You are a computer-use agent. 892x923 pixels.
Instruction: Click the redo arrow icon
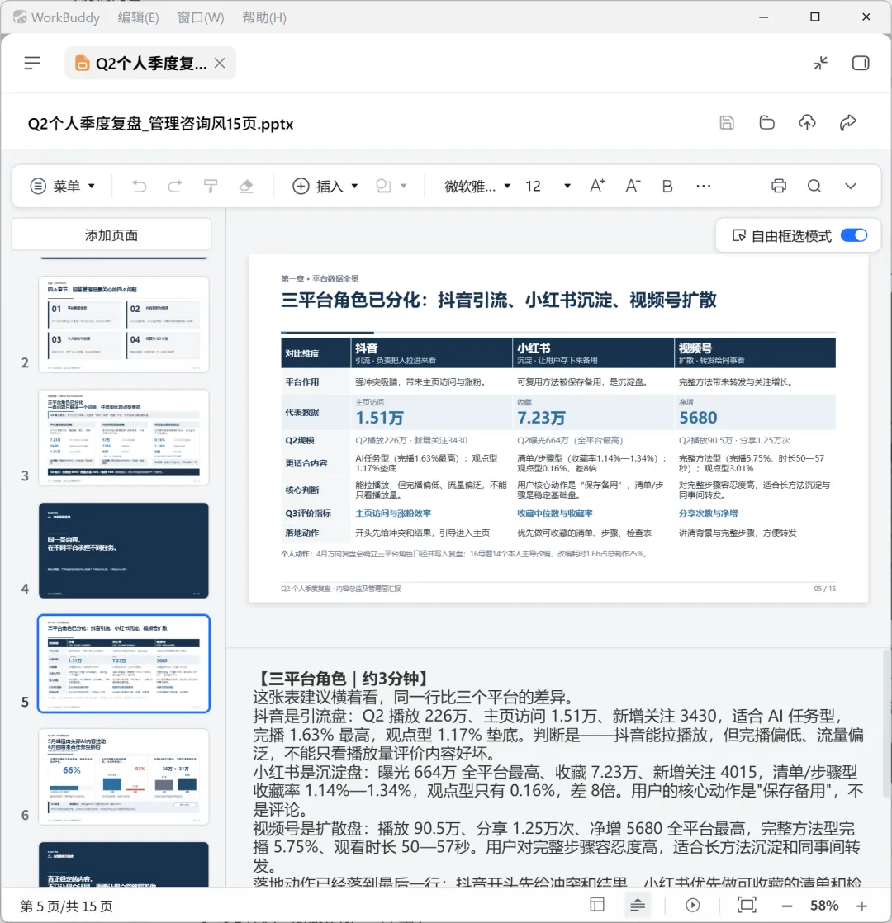175,186
